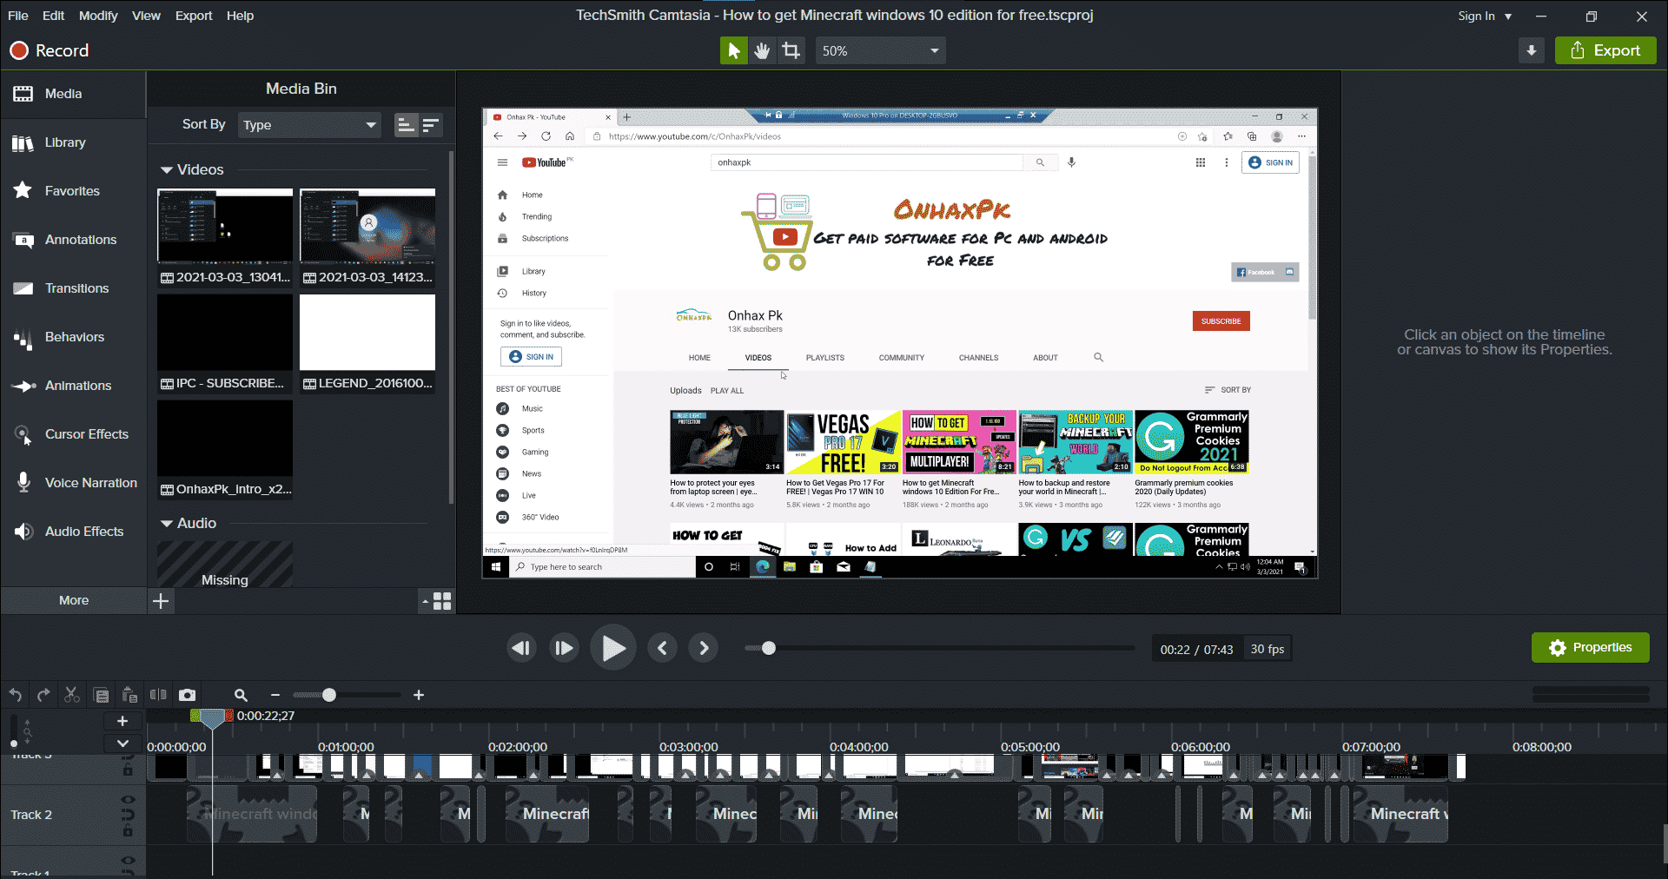Open the Behaviors panel

pyautogui.click(x=73, y=337)
